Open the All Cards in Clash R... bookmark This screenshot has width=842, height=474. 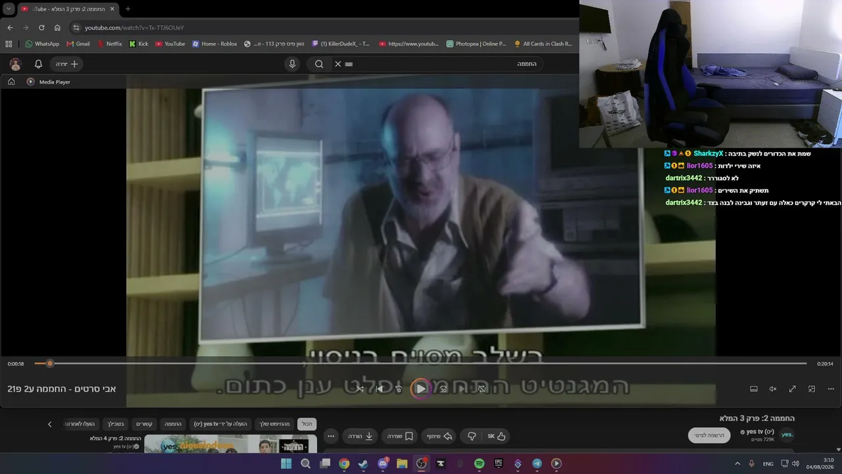click(x=543, y=44)
